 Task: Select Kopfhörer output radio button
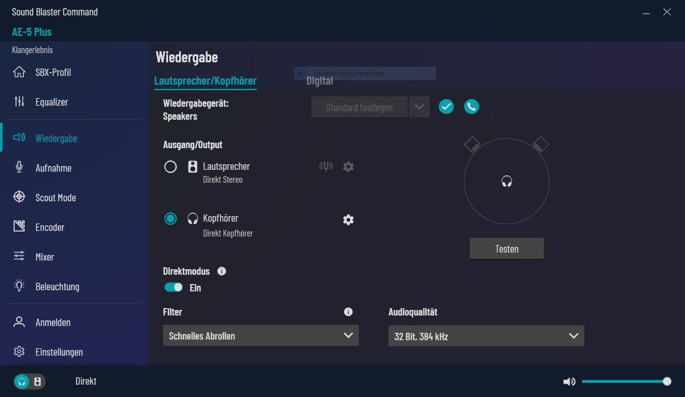tap(170, 219)
